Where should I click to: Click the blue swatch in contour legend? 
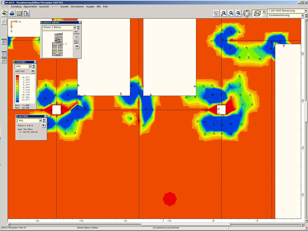click(x=17, y=100)
